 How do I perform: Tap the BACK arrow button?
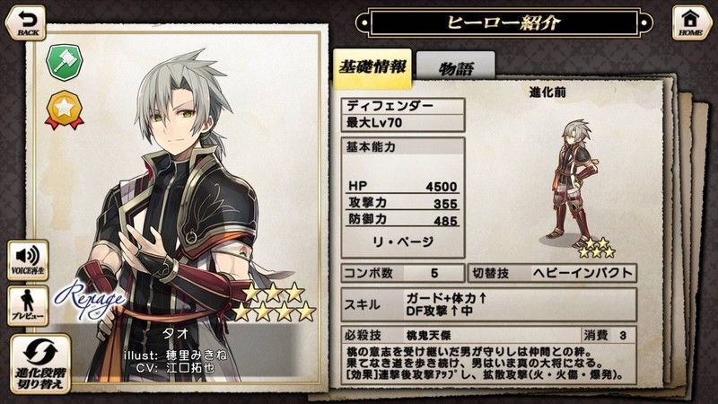(26, 22)
